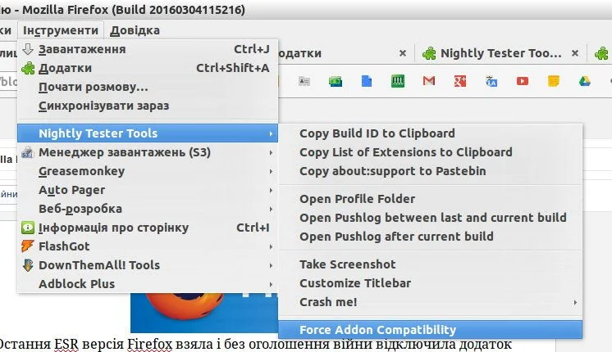Open Додатки add-ons menu entry
This screenshot has width=612, height=352.
coord(148,68)
